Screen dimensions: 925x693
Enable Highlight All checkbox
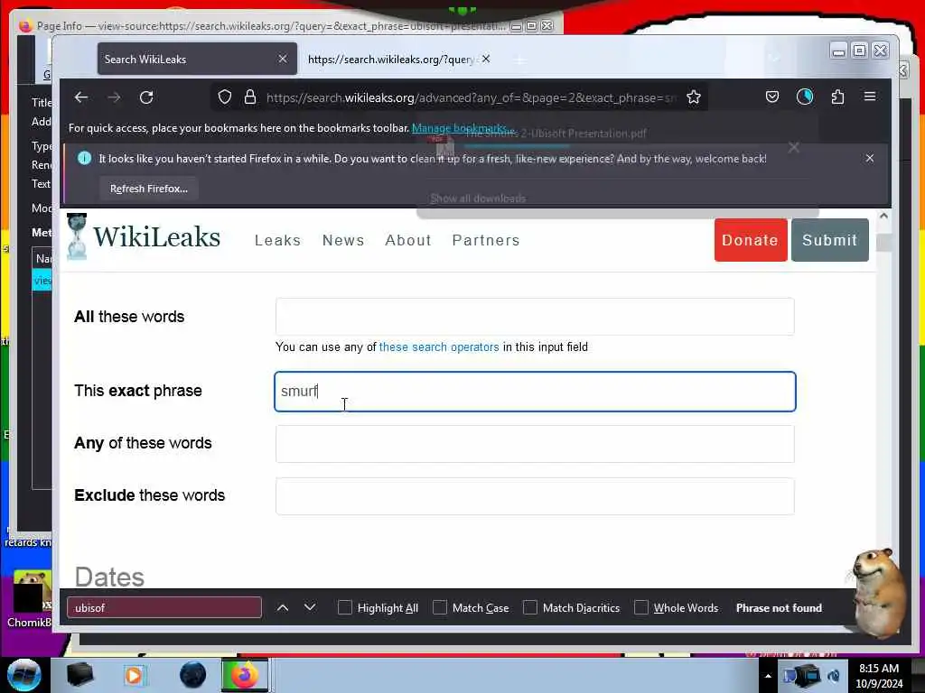(344, 607)
